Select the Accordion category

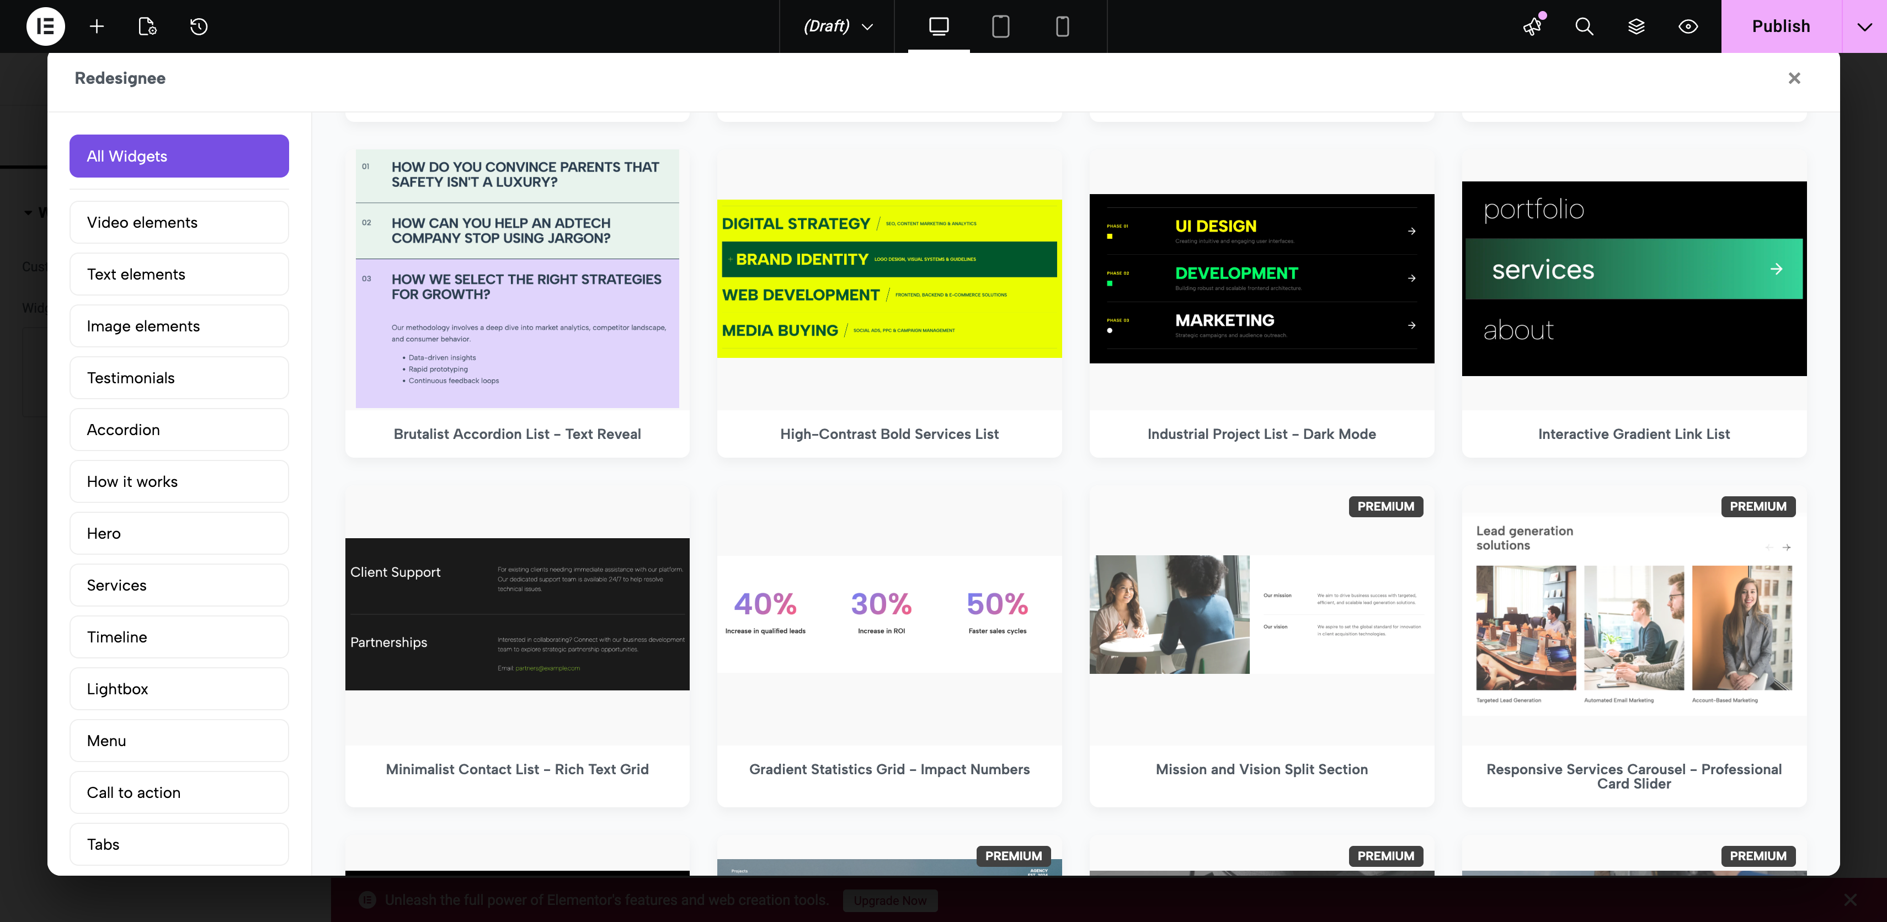179,430
